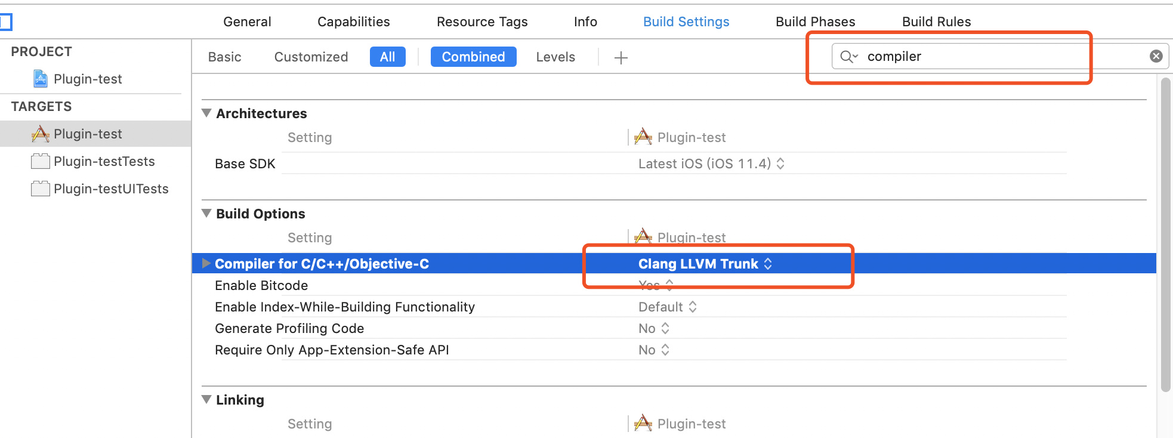Select the All filter scope
1173x438 pixels.
[387, 57]
